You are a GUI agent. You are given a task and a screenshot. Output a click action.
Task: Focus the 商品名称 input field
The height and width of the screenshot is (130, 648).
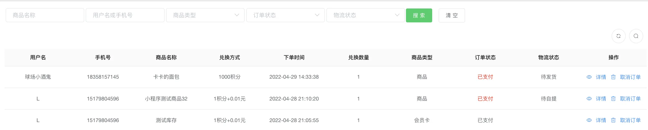(x=45, y=15)
